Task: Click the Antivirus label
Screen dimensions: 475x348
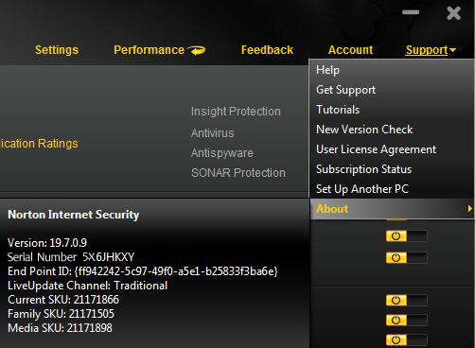Action: [x=212, y=133]
